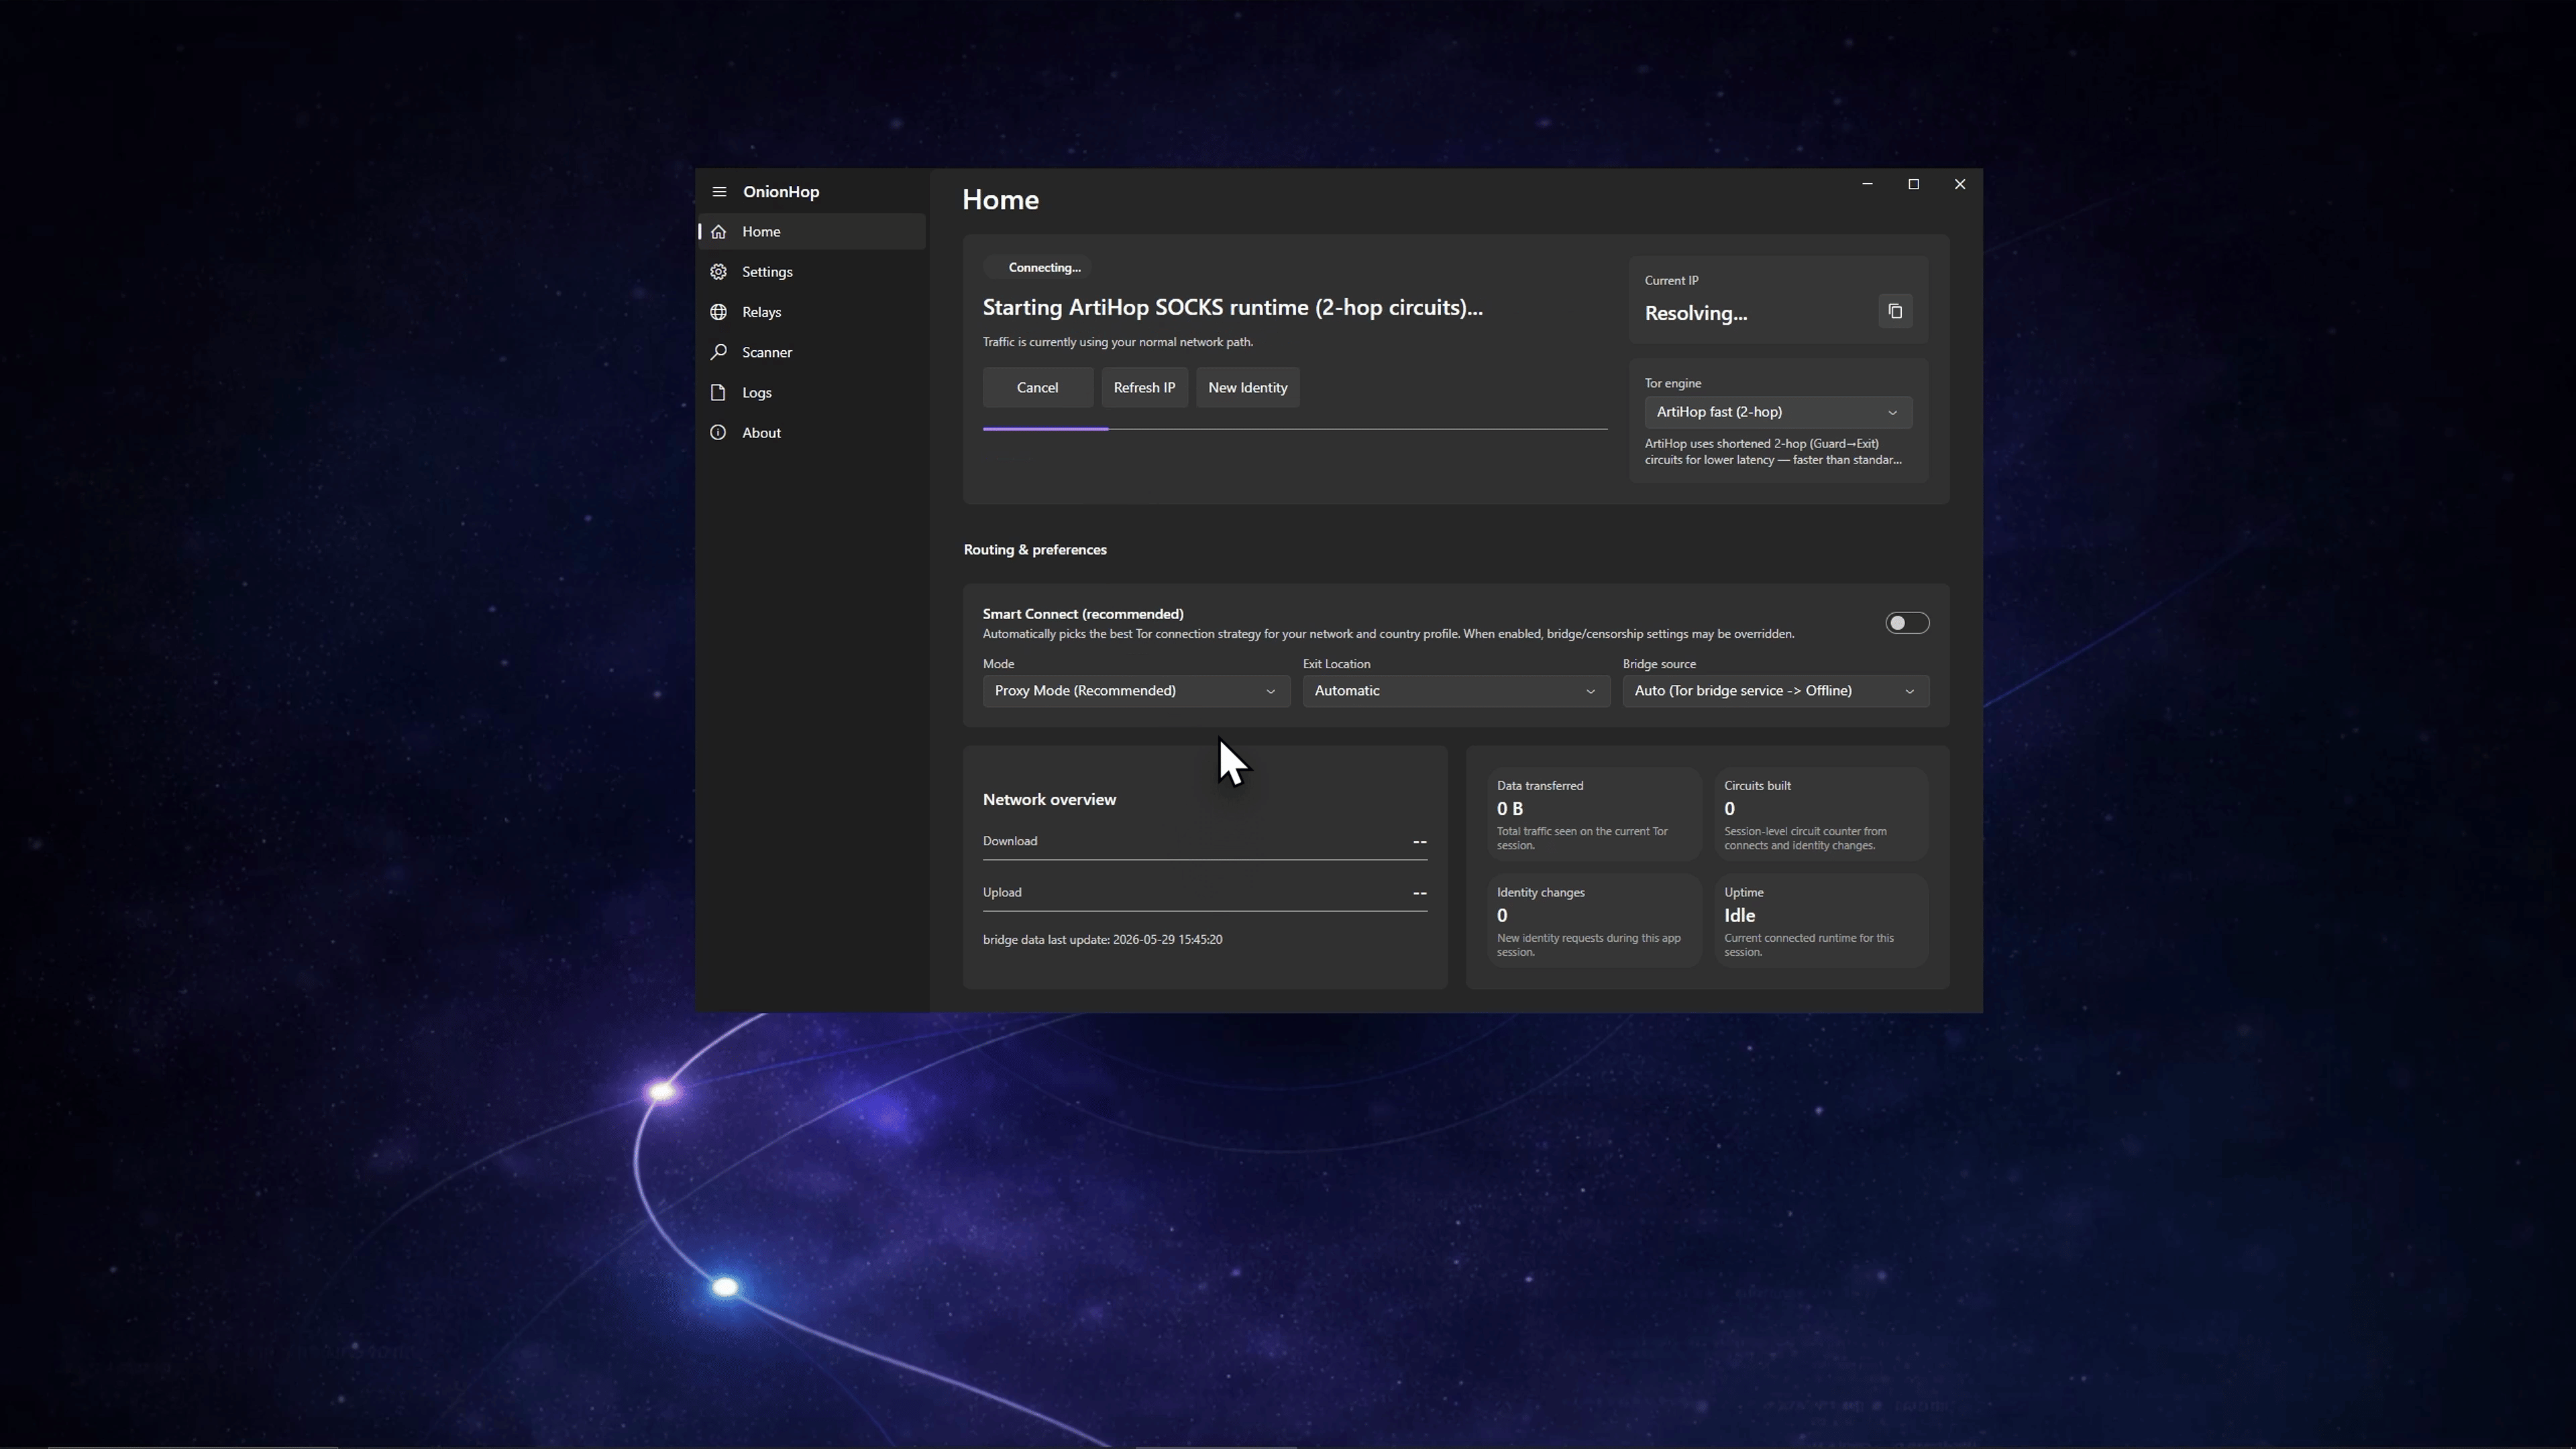2576x1449 pixels.
Task: Request a New Identity
Action: point(1247,388)
